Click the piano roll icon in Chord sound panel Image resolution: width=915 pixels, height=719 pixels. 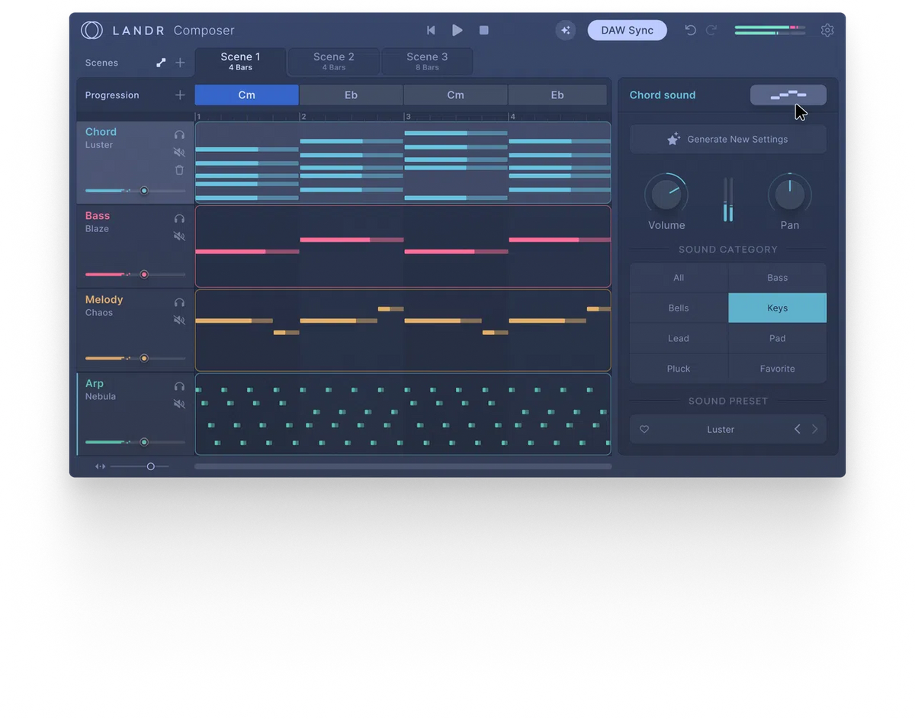789,95
